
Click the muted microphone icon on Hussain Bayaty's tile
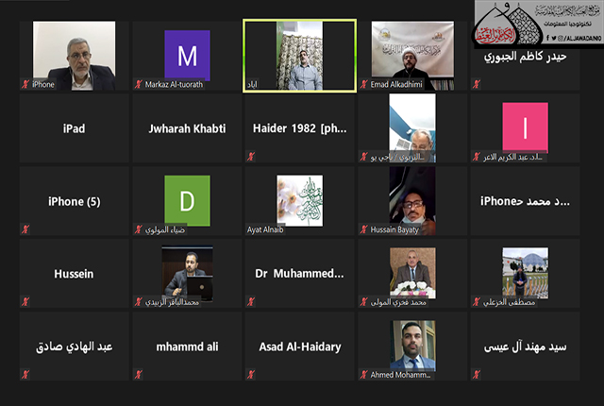click(x=364, y=229)
